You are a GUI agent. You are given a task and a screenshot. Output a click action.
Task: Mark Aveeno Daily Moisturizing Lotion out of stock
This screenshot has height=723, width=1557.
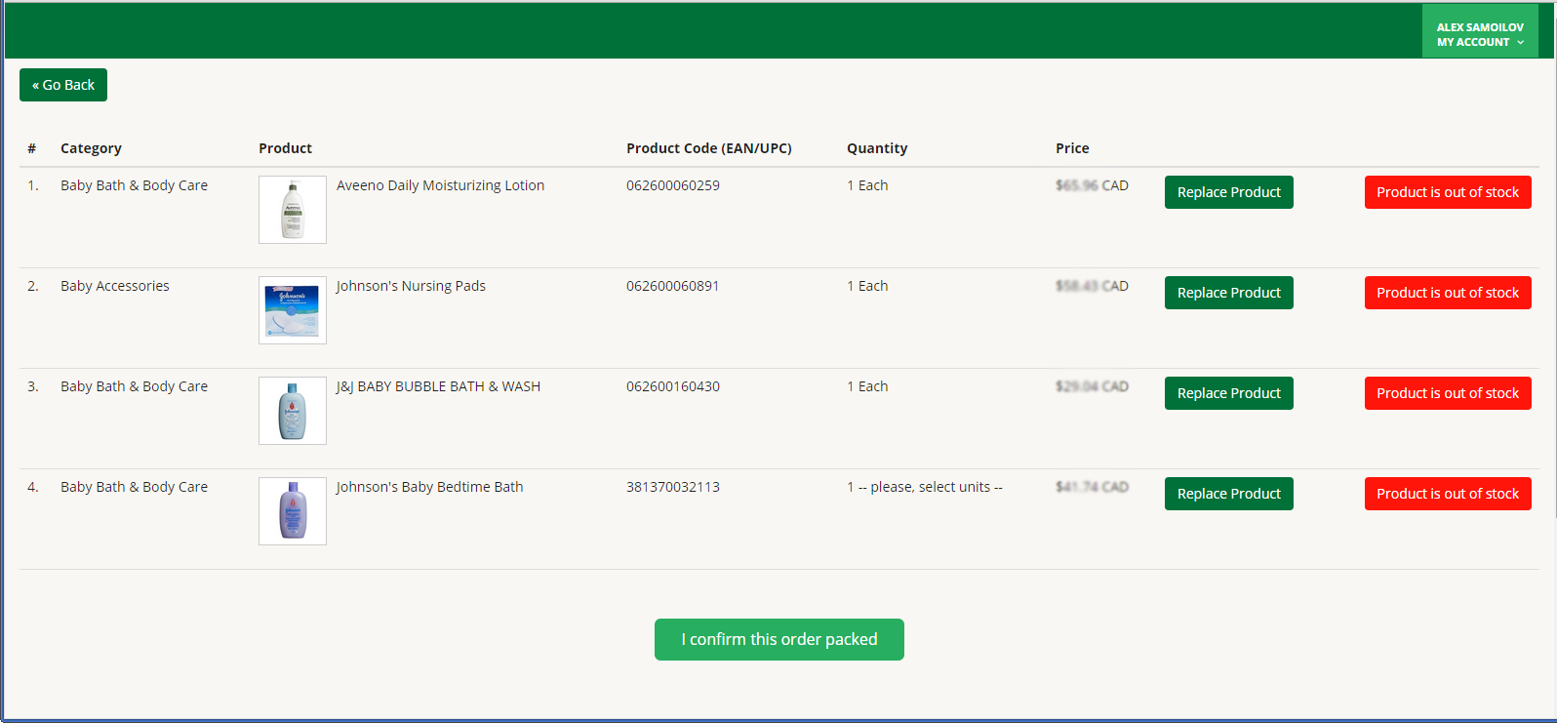coord(1448,192)
